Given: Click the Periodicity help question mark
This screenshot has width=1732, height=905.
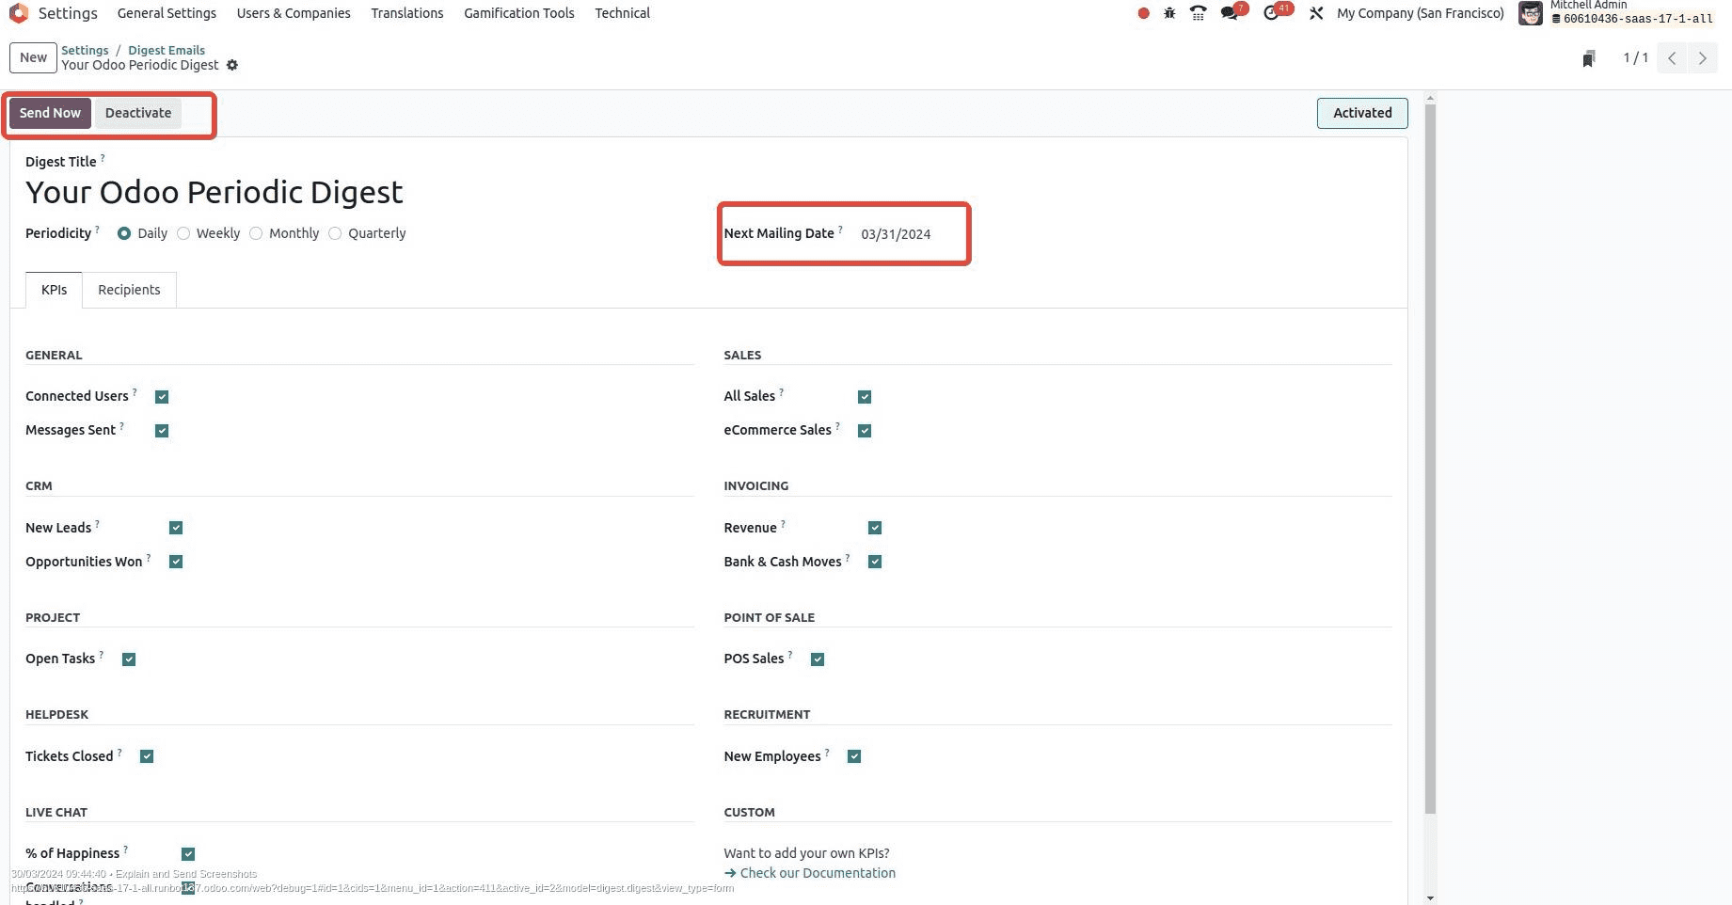Looking at the screenshot, I should (97, 229).
